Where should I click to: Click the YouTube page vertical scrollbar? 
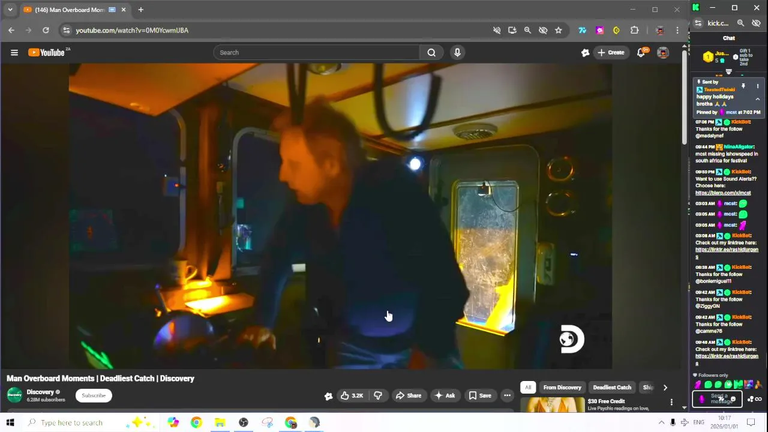click(x=685, y=96)
